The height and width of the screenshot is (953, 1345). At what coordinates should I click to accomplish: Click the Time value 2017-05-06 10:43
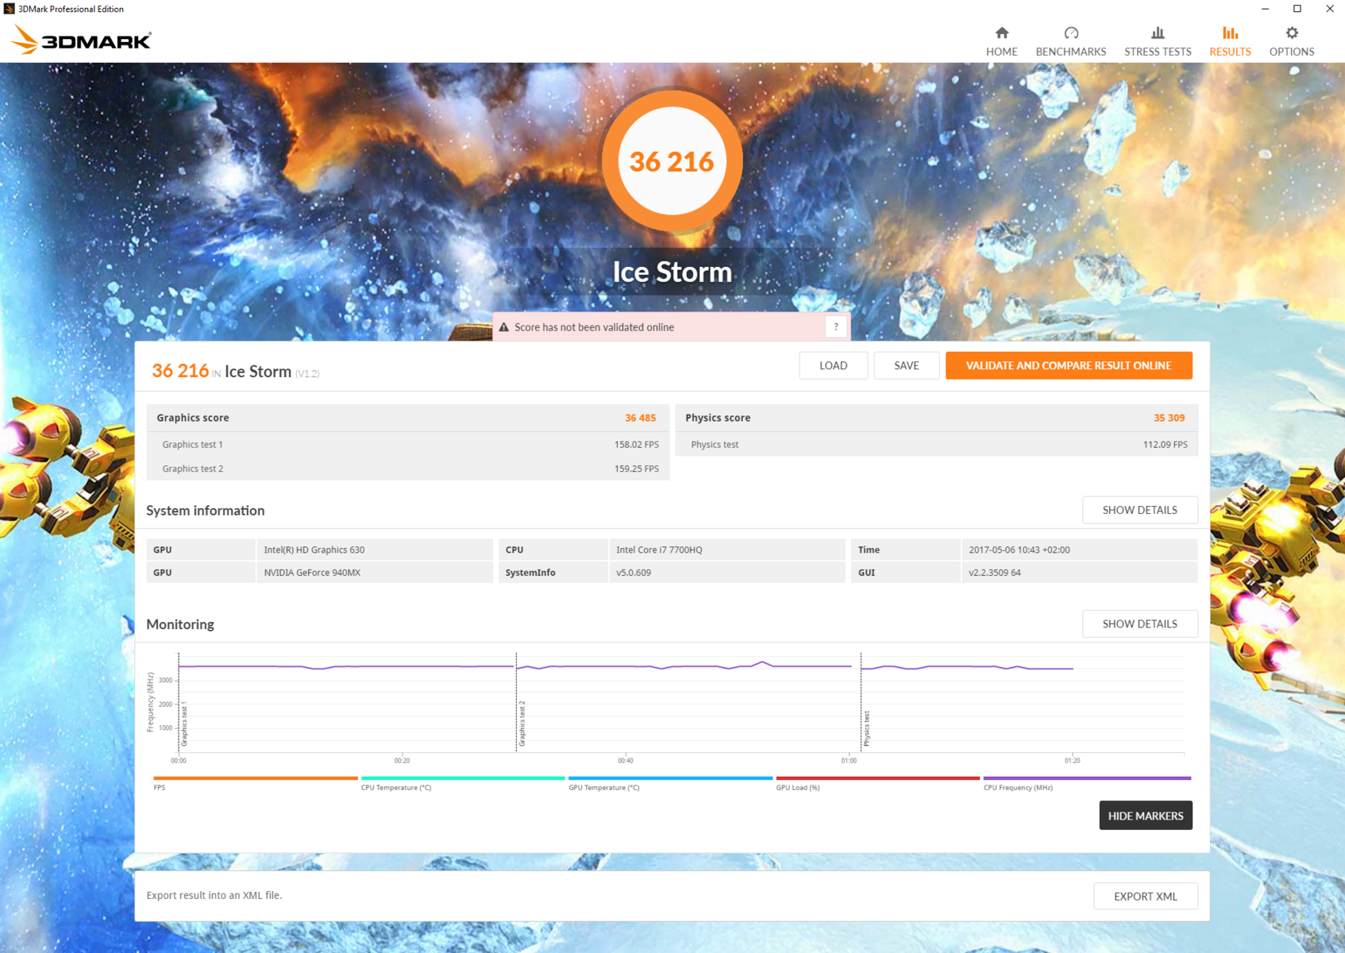click(1080, 550)
